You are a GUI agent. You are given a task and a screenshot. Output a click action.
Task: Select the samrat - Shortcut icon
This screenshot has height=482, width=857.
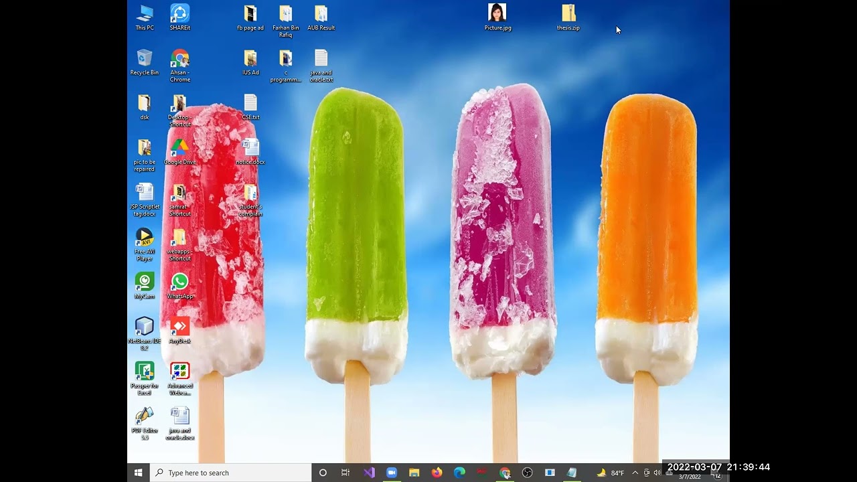click(x=179, y=200)
